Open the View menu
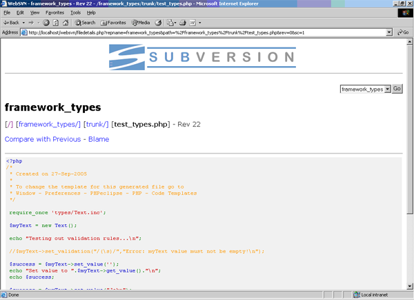Image resolution: width=414 pixels, height=300 pixels. pos(35,12)
